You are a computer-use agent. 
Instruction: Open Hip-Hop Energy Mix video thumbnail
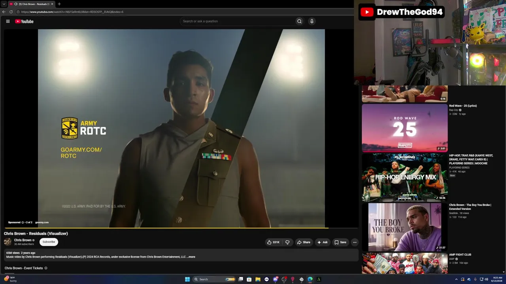405,177
